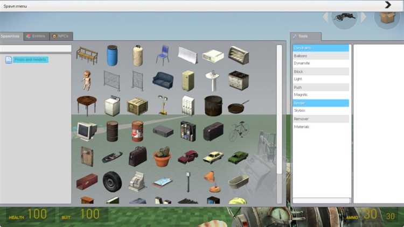Spawn the red shipping container
Screen dimensions: 404x227
[87, 181]
